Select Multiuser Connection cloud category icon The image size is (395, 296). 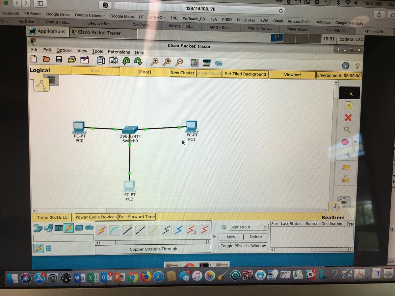pyautogui.click(x=89, y=227)
